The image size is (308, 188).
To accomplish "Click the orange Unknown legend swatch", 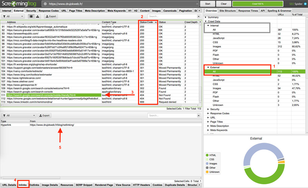I will 207,172.
